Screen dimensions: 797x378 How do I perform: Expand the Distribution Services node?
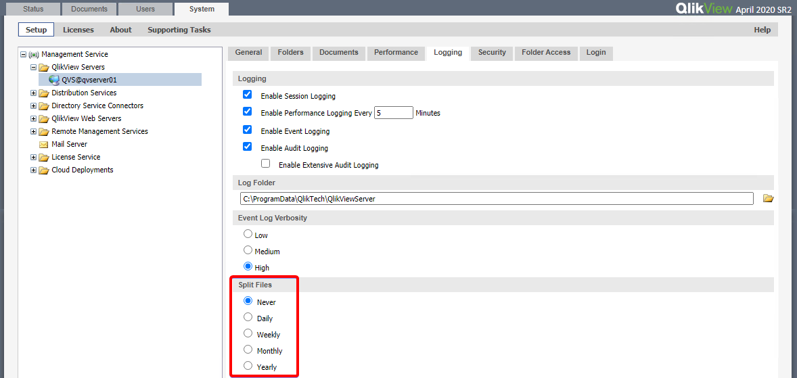pos(34,93)
